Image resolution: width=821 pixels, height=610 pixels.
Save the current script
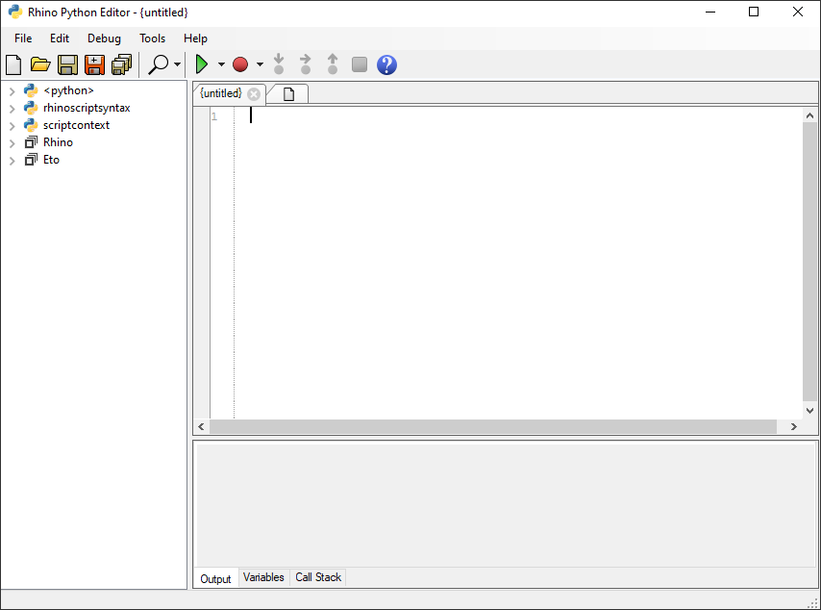tap(67, 65)
